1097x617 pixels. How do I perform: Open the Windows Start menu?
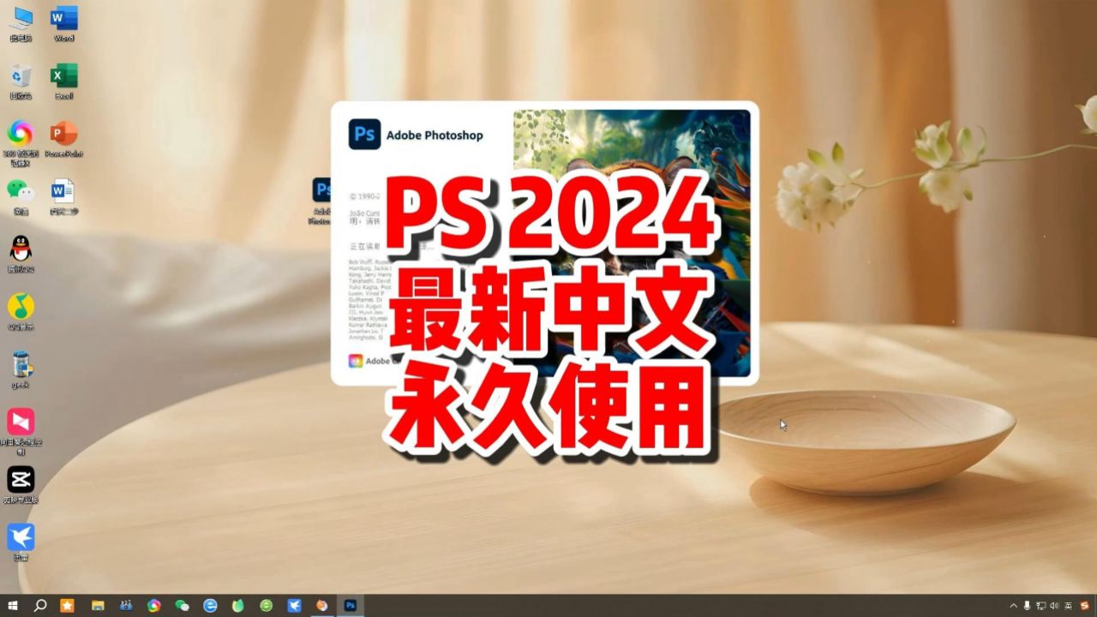pyautogui.click(x=12, y=605)
